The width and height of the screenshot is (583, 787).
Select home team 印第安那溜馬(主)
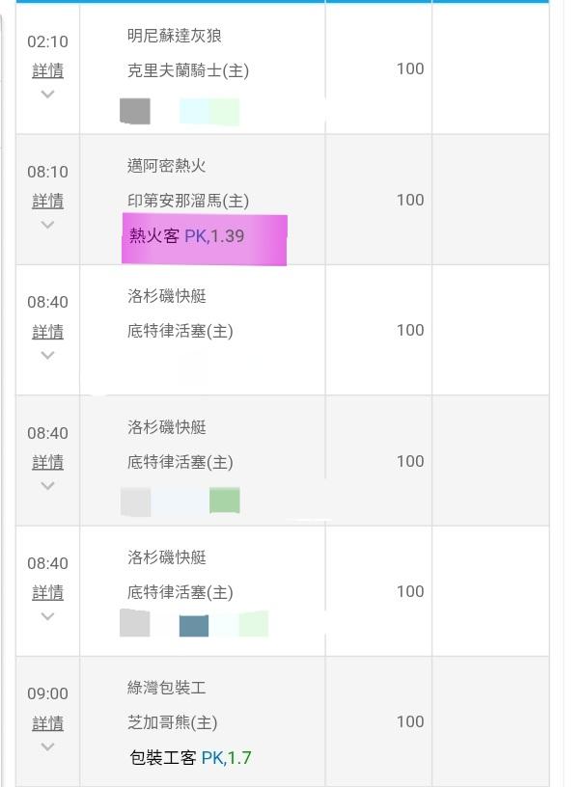[187, 201]
